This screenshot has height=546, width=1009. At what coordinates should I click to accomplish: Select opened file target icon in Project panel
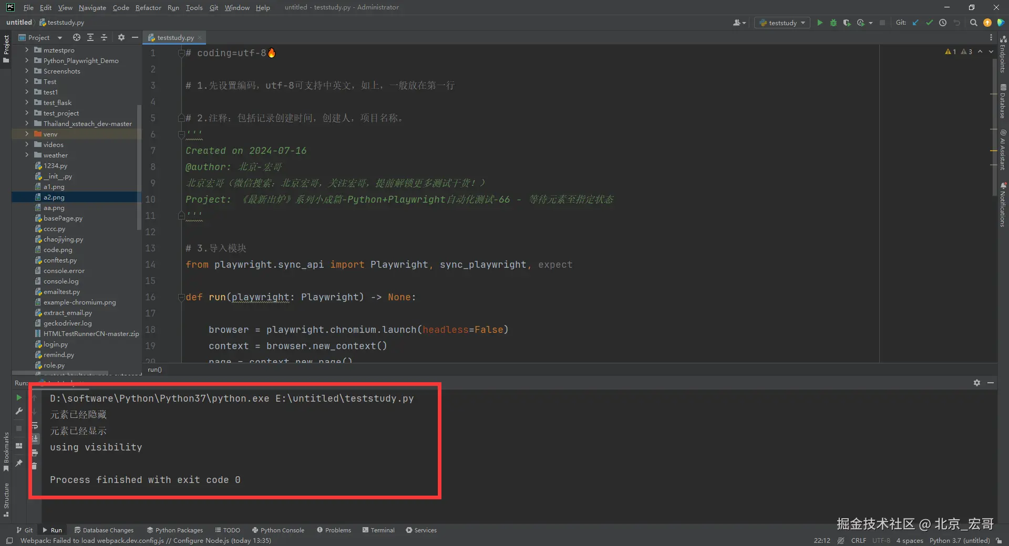[x=77, y=37]
